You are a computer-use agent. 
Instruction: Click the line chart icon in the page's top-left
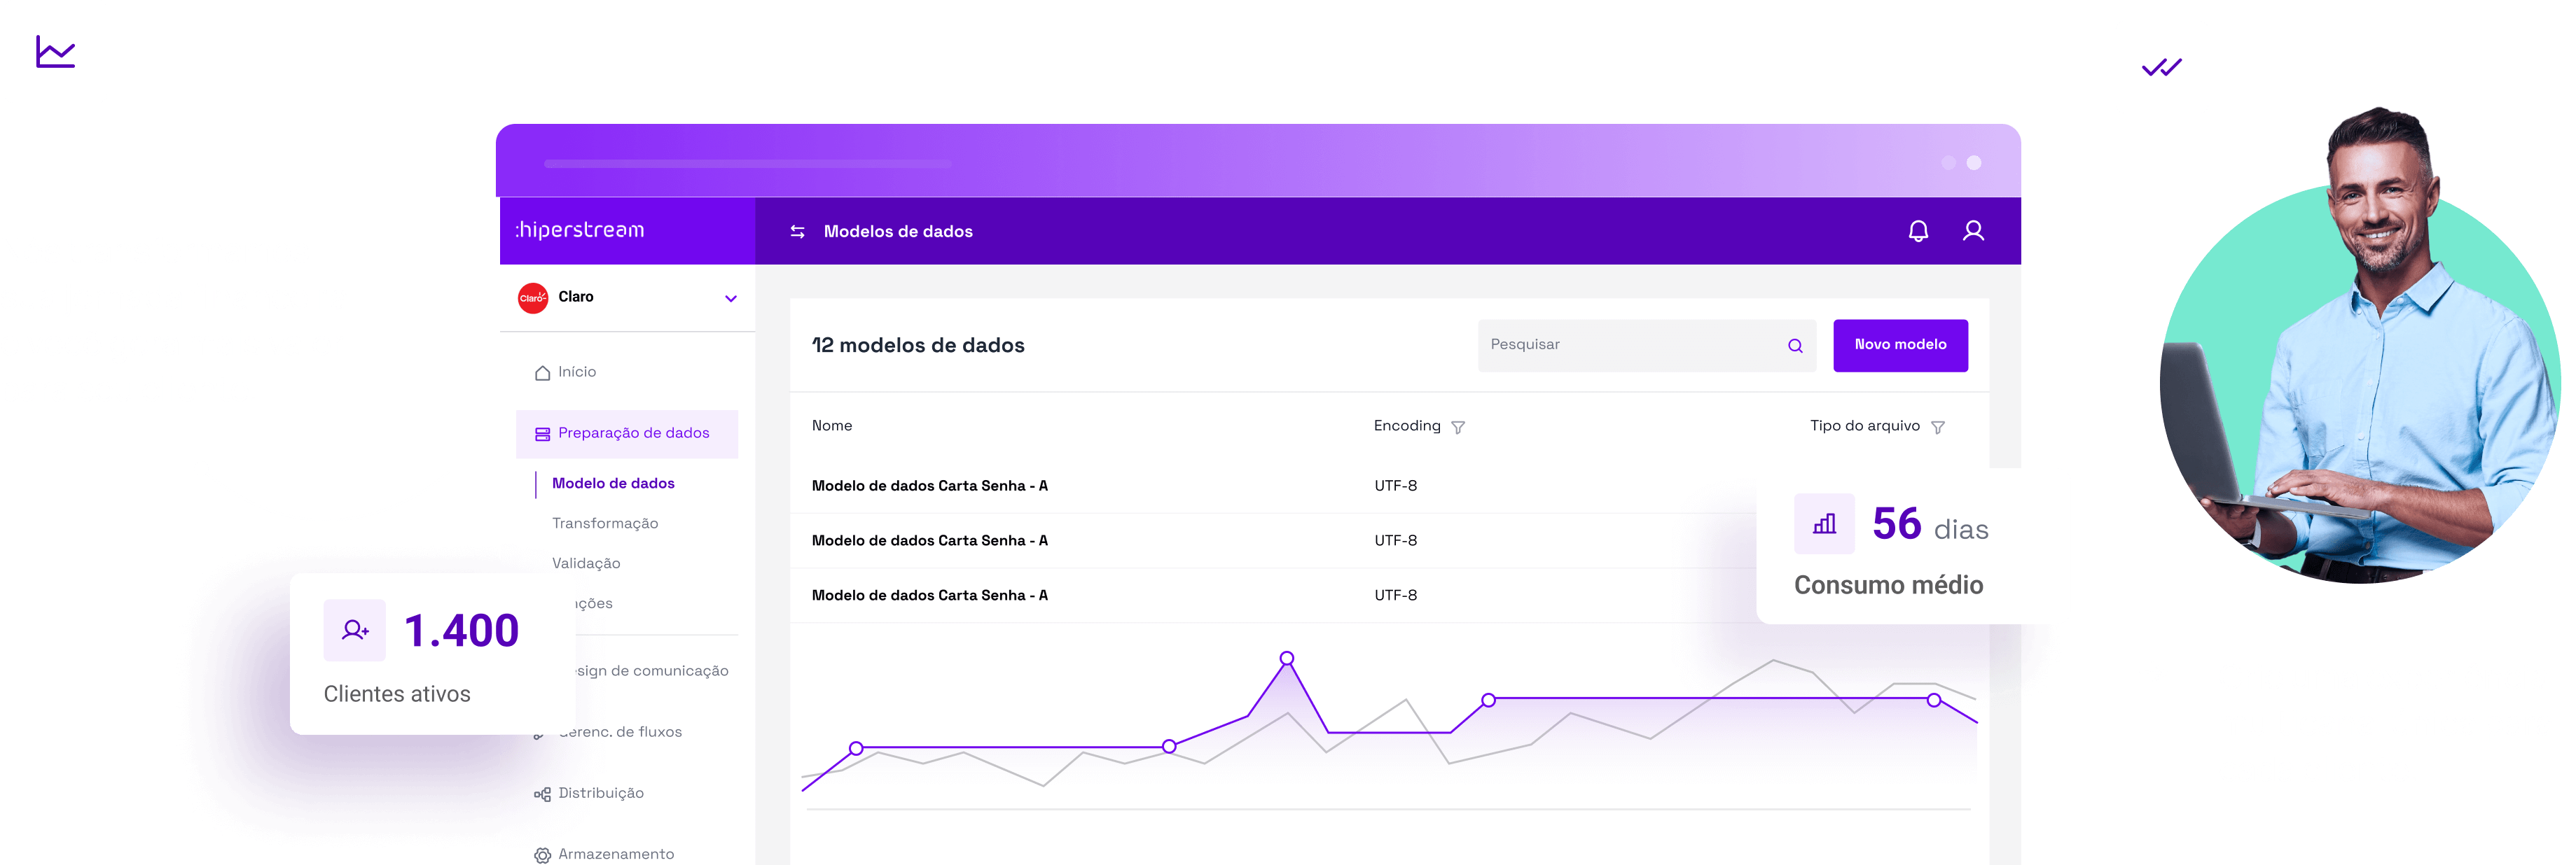point(55,52)
